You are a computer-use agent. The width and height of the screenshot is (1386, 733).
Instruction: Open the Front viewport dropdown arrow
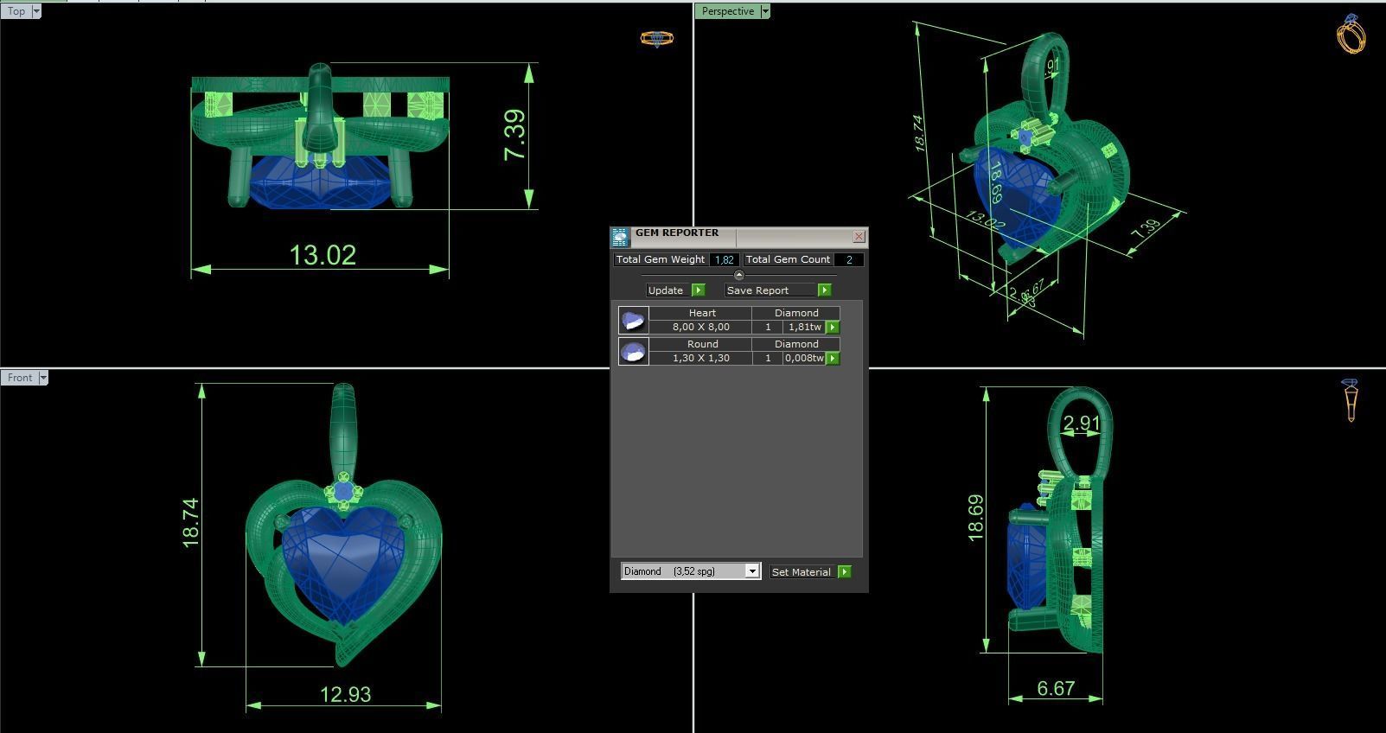coord(43,378)
